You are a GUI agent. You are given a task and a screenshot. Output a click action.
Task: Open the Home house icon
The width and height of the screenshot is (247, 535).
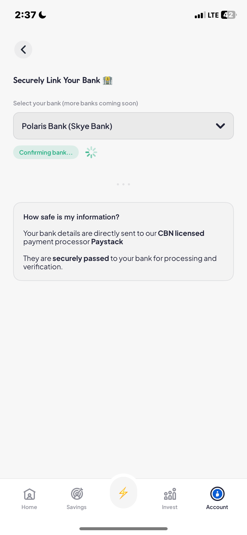click(x=30, y=494)
